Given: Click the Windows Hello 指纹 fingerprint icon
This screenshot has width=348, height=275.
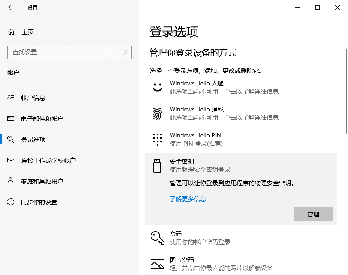Looking at the screenshot, I should pyautogui.click(x=158, y=113).
